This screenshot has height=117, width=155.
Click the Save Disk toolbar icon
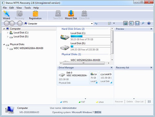[58, 15]
